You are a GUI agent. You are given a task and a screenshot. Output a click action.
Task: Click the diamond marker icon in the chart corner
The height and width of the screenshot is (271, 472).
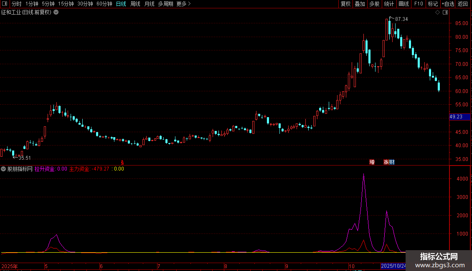pyautogui.click(x=438, y=13)
